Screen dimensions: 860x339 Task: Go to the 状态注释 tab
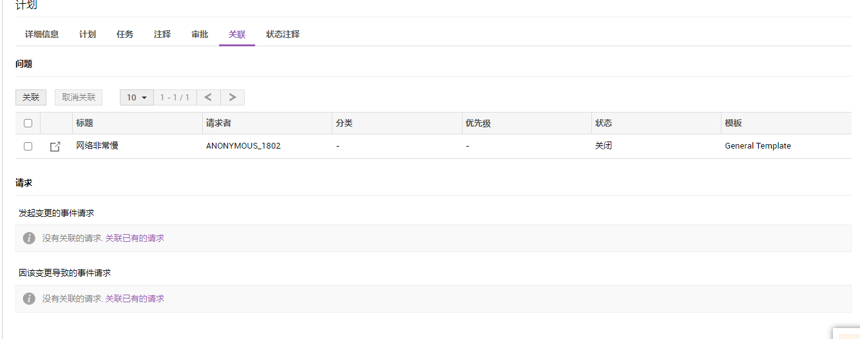283,34
